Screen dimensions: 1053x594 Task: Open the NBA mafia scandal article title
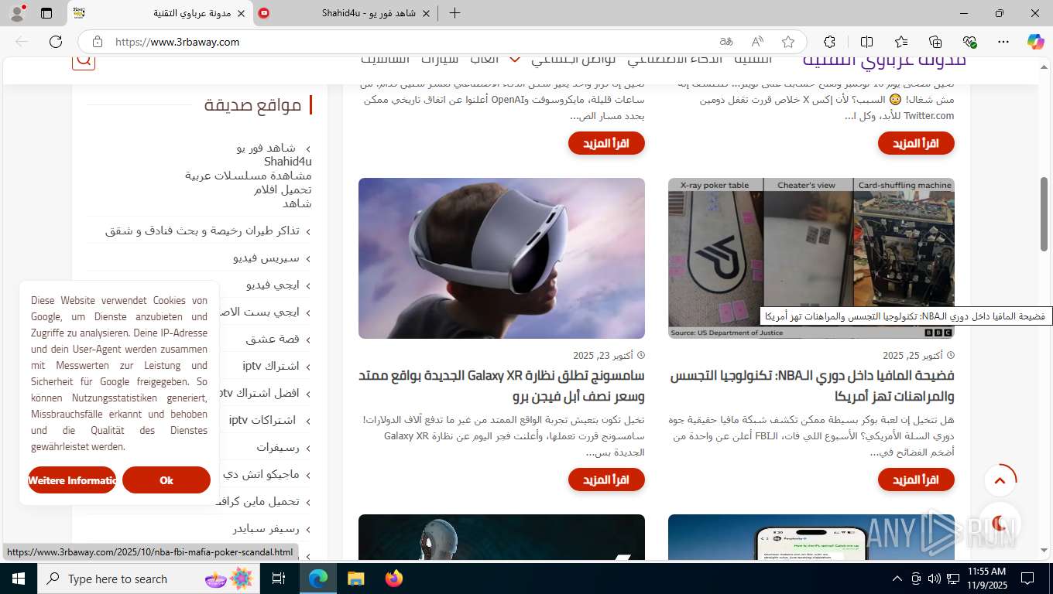[x=811, y=386]
